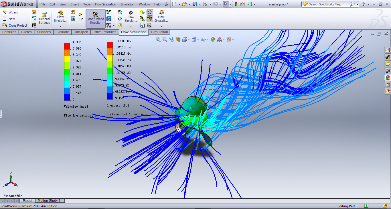The height and width of the screenshot is (209, 391).
Task: Click the Run solver button
Action: [80, 17]
